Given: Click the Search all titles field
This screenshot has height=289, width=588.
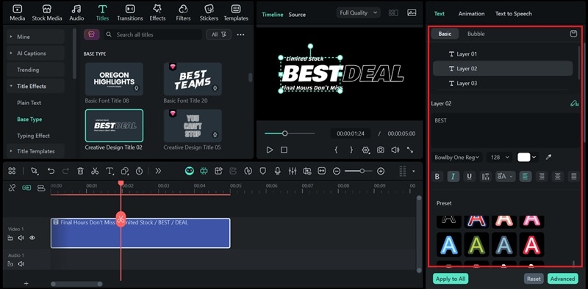Looking at the screenshot, I should (153, 34).
